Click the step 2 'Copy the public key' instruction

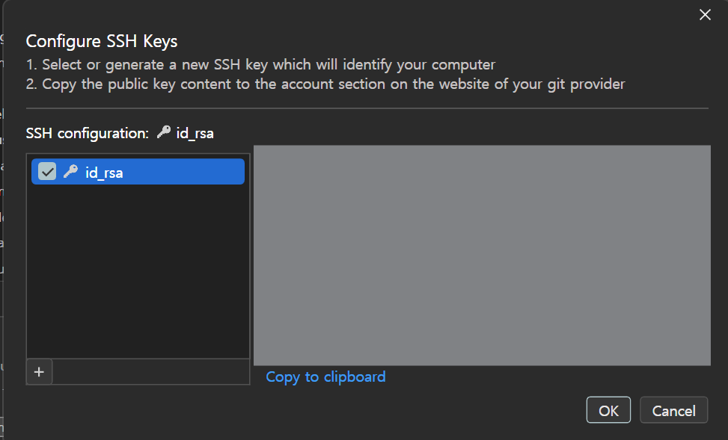coord(325,84)
